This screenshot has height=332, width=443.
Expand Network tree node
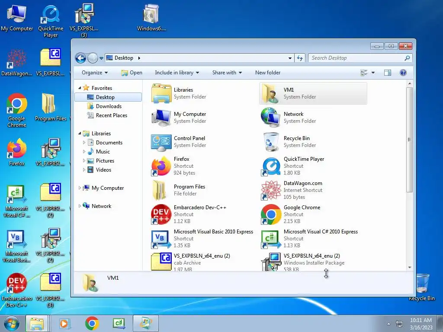(80, 206)
